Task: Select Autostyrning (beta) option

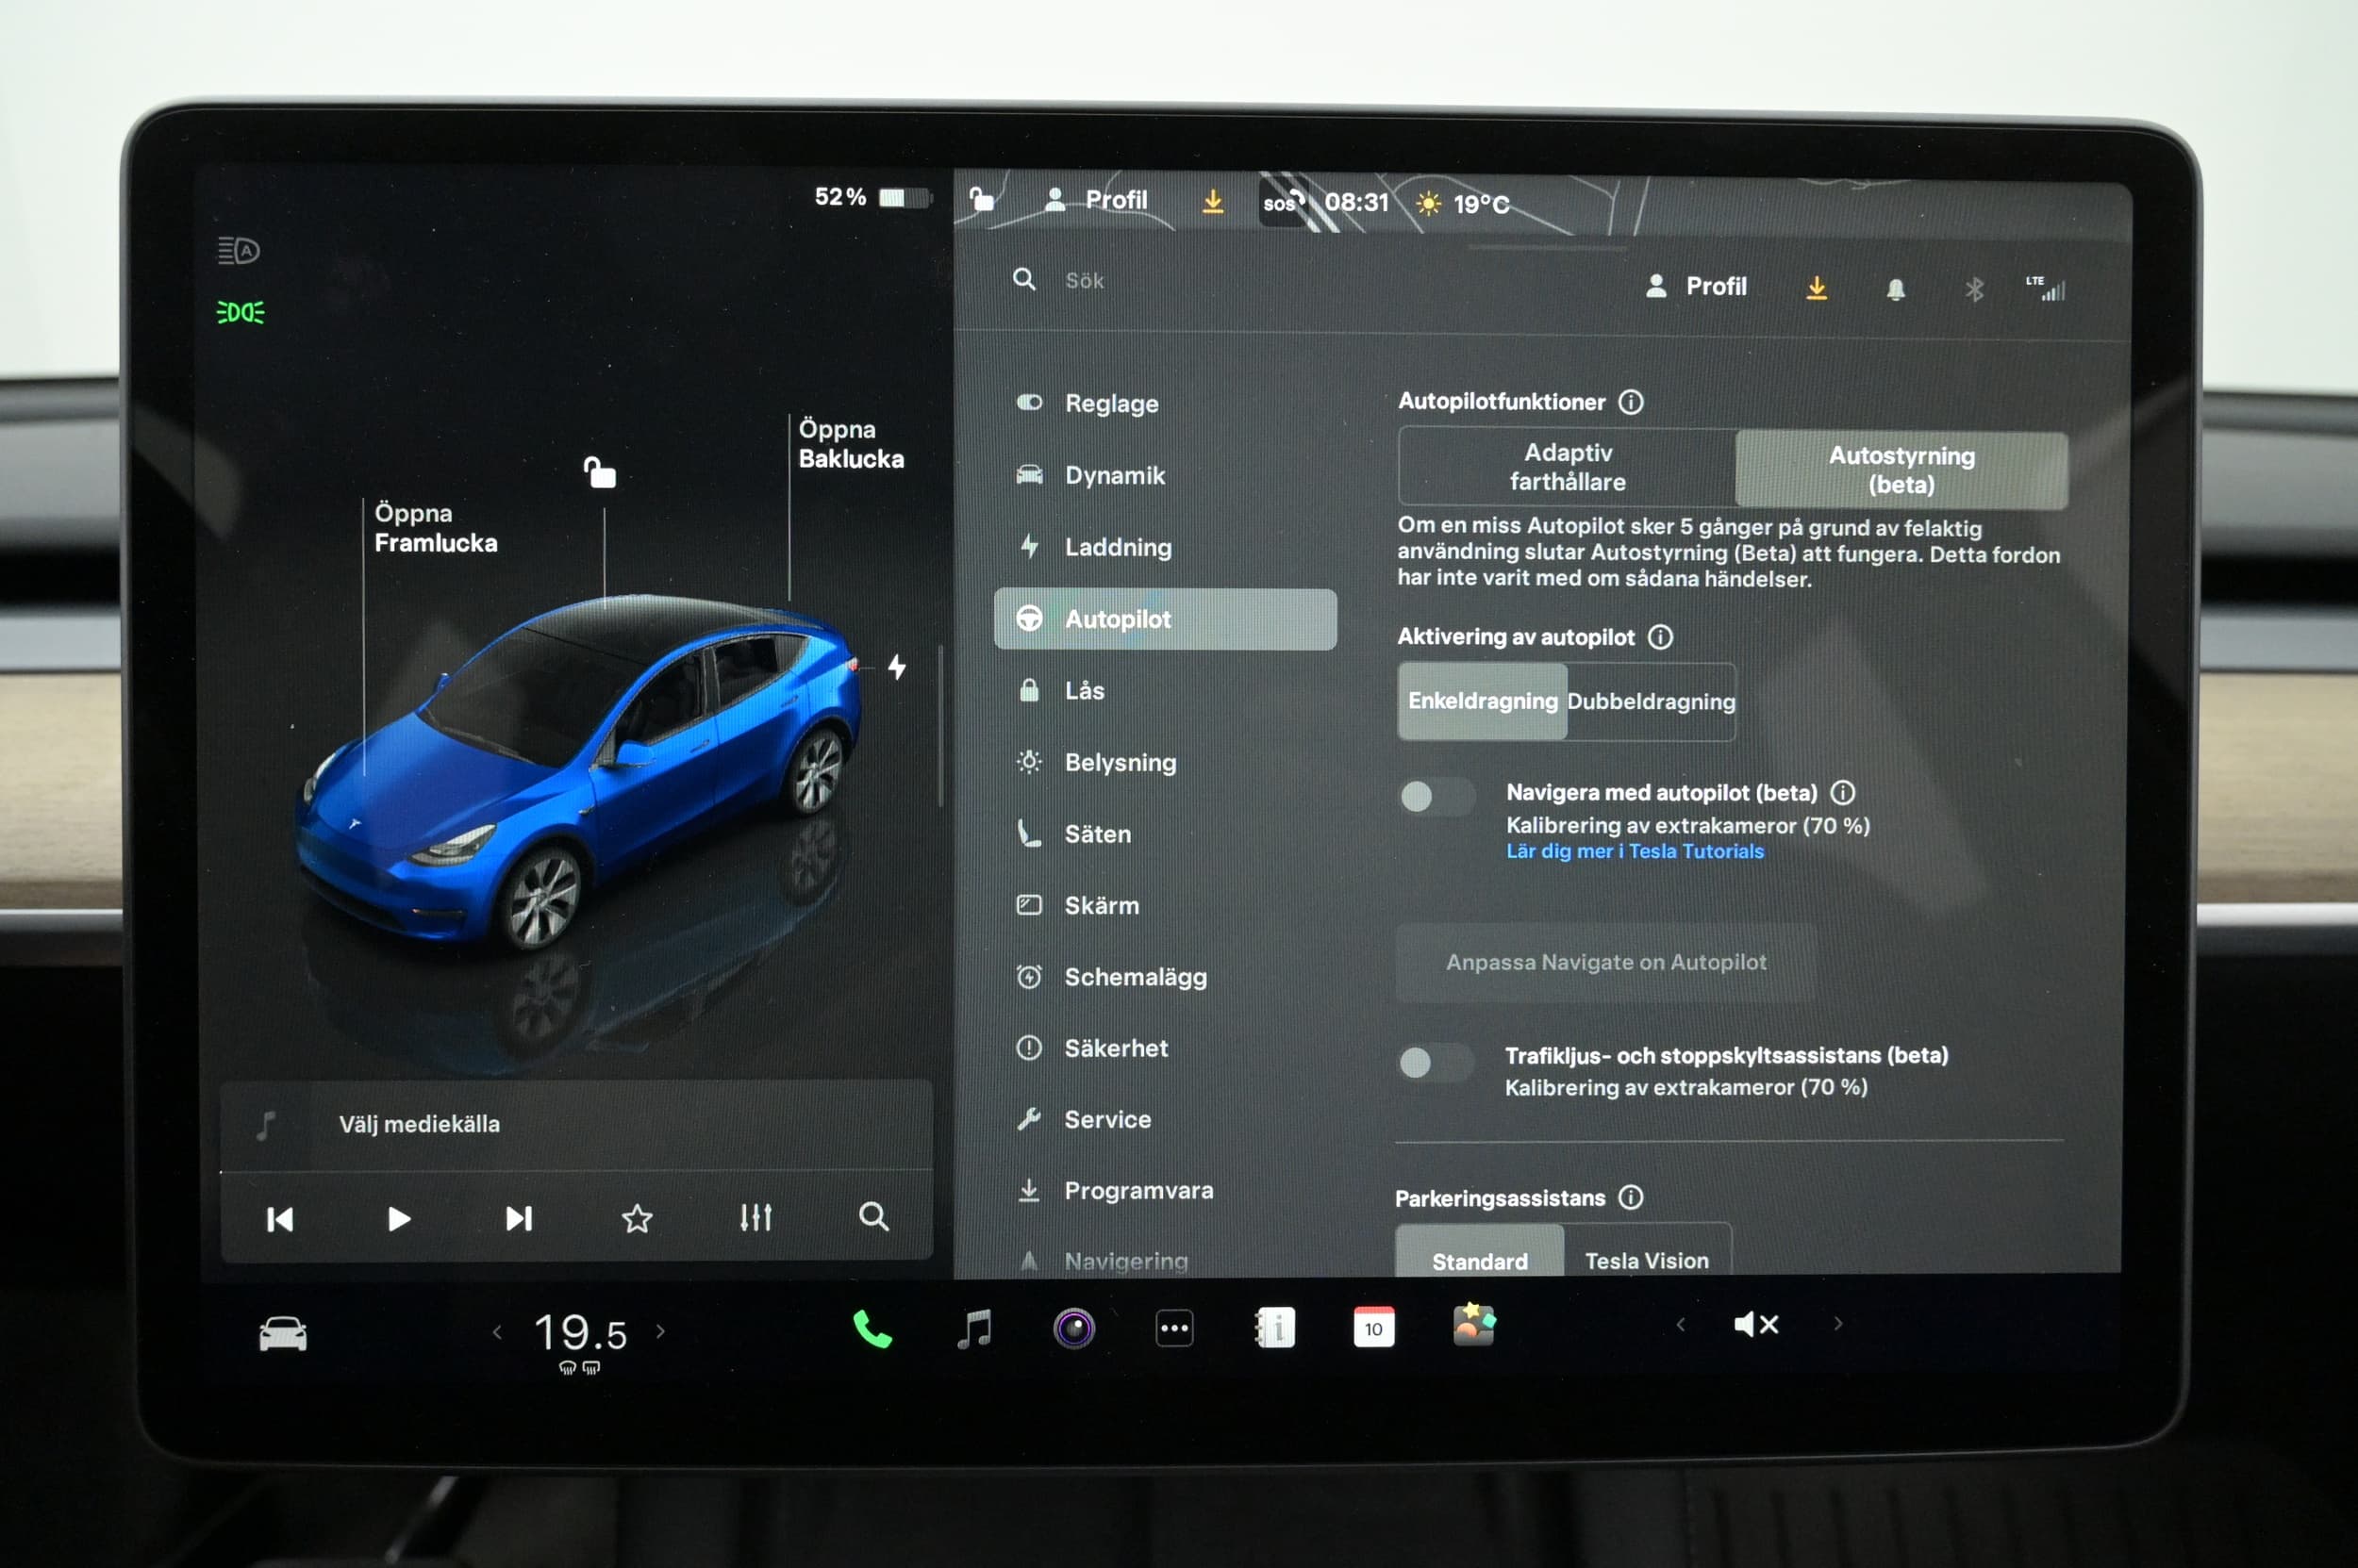Action: tap(1901, 469)
